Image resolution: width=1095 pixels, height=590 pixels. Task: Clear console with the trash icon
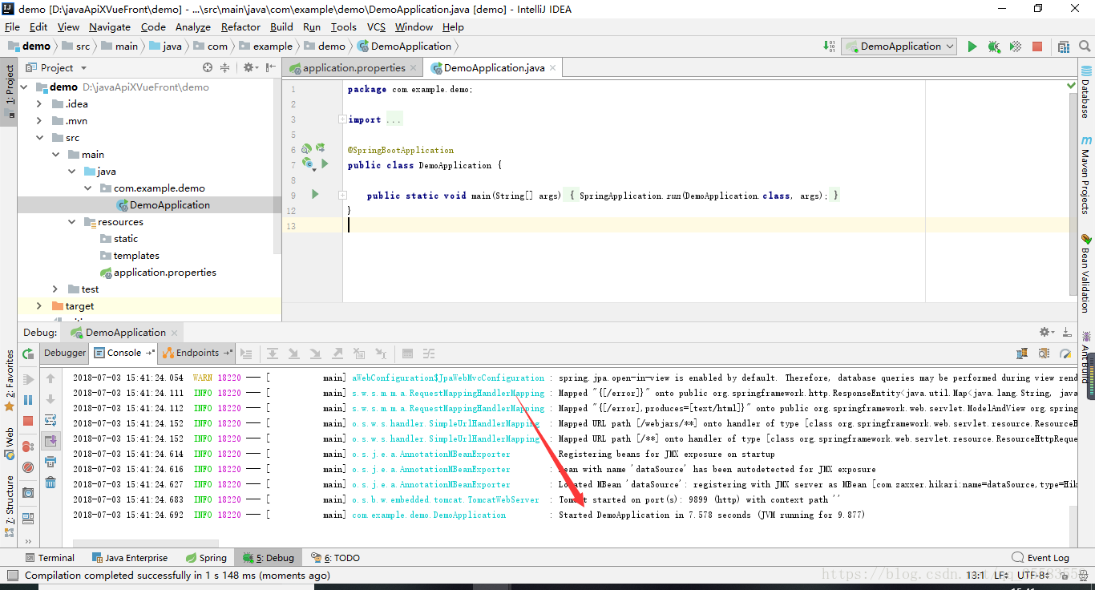(x=51, y=482)
